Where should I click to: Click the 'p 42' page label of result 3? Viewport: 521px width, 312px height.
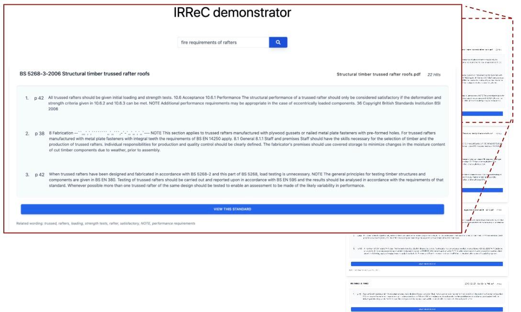point(40,175)
